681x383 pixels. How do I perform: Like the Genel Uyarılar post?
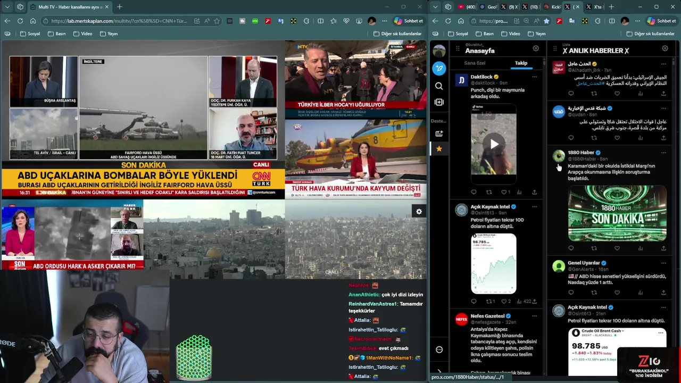(617, 293)
